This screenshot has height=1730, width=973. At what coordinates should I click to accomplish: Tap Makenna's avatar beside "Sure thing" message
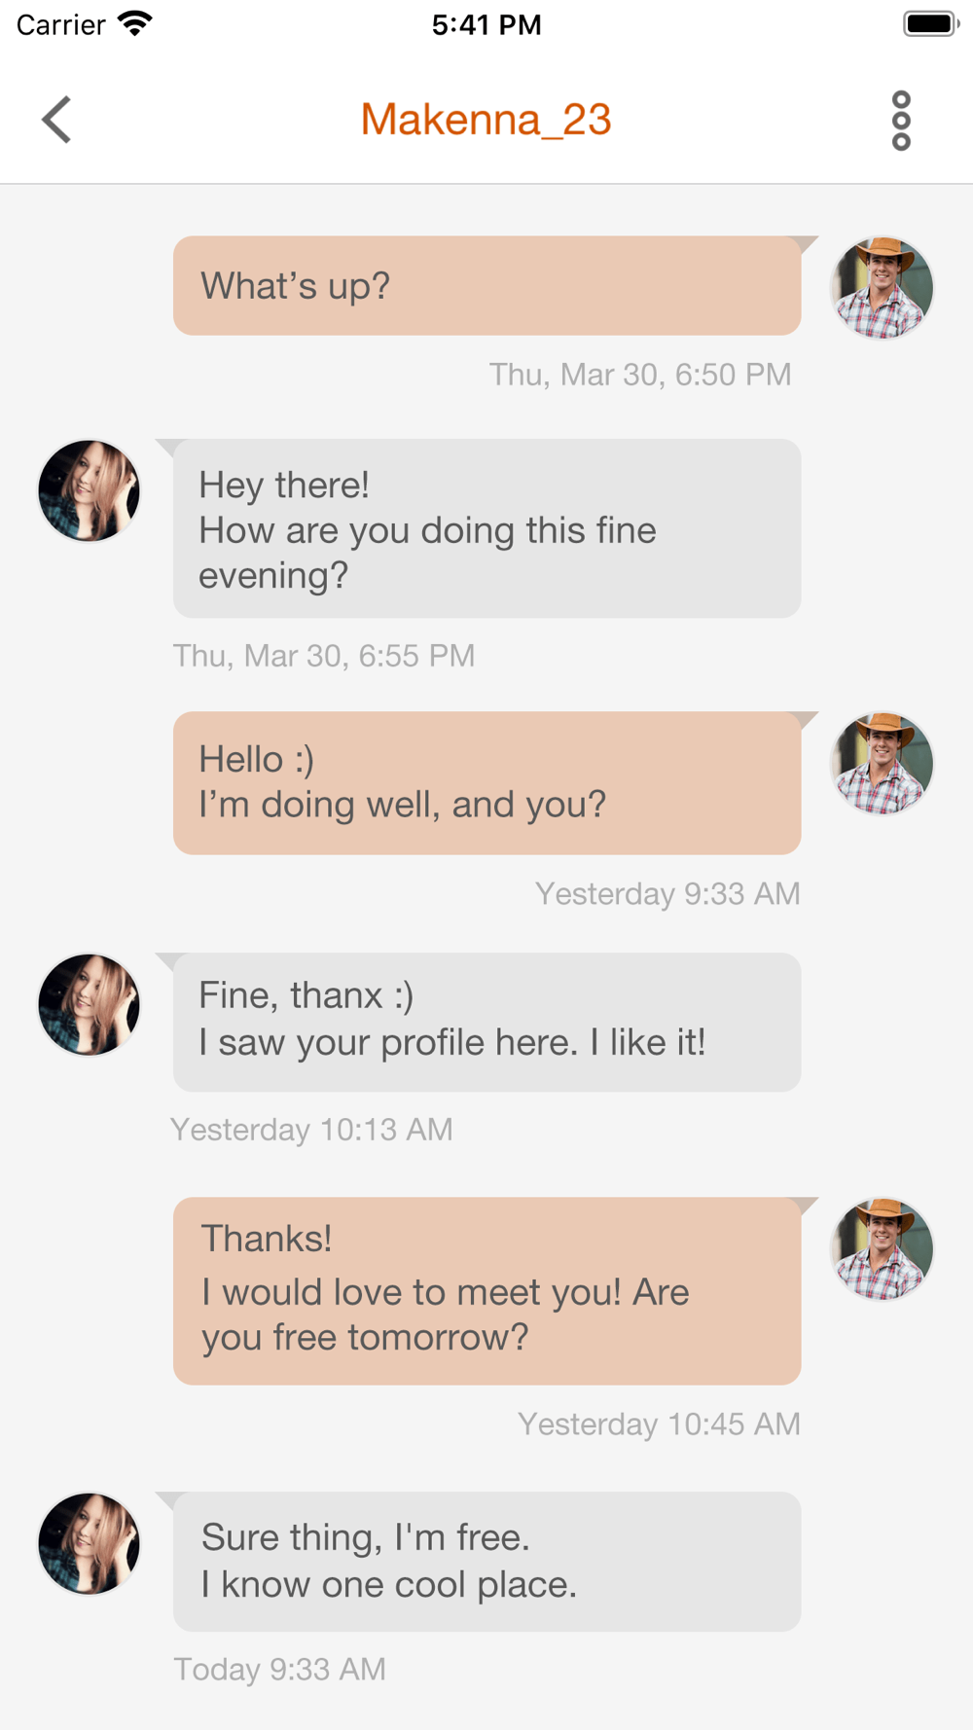(x=89, y=1543)
